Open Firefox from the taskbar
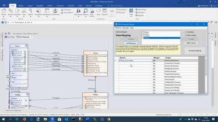 (24, 119)
